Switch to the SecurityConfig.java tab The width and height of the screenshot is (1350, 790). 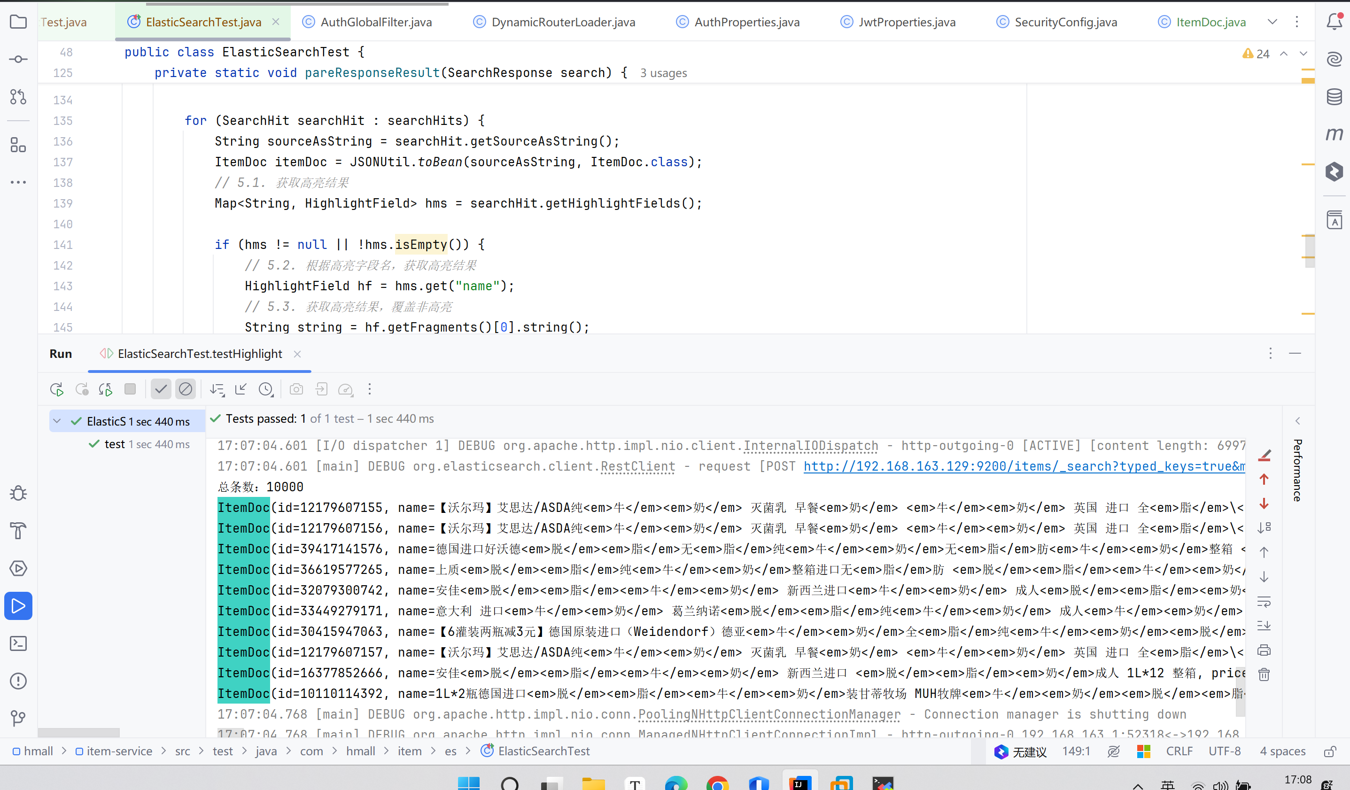[x=1065, y=22]
